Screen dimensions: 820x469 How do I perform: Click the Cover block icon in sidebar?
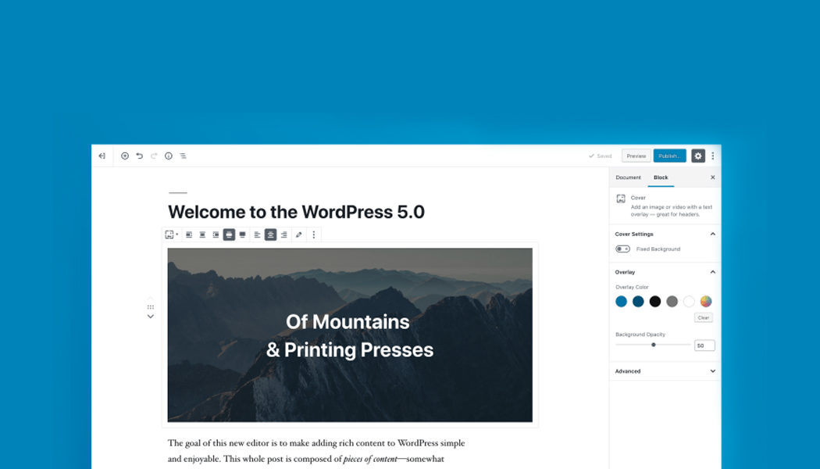point(621,199)
